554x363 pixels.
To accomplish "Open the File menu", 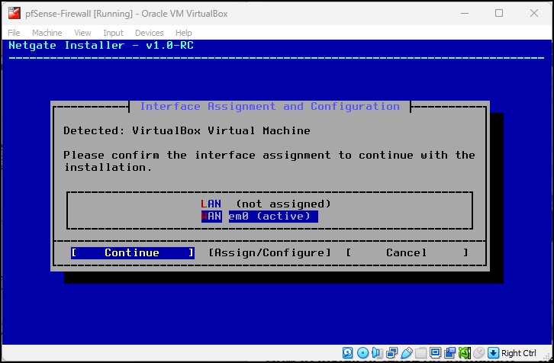I will click(x=14, y=33).
